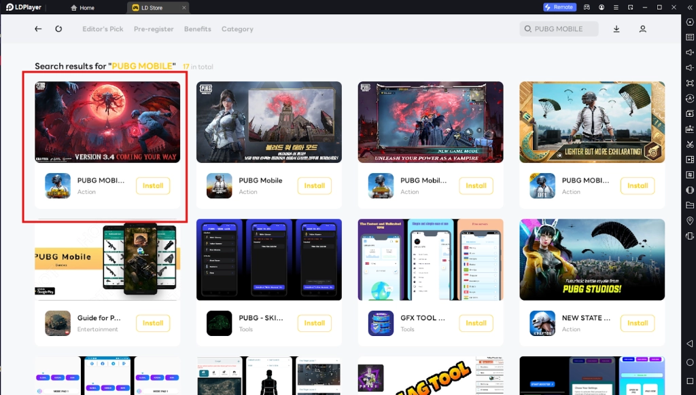Click the title bar window-layout icon beside the menu

pos(630,7)
